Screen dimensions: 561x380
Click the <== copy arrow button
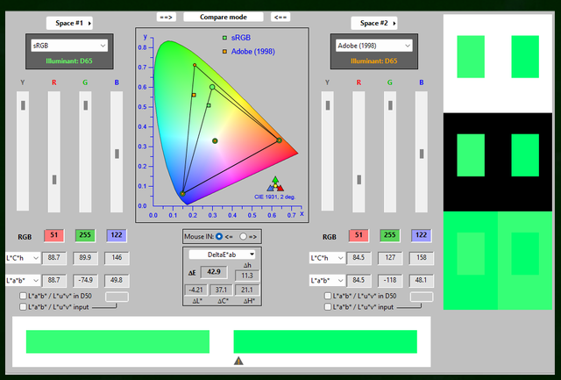click(280, 17)
